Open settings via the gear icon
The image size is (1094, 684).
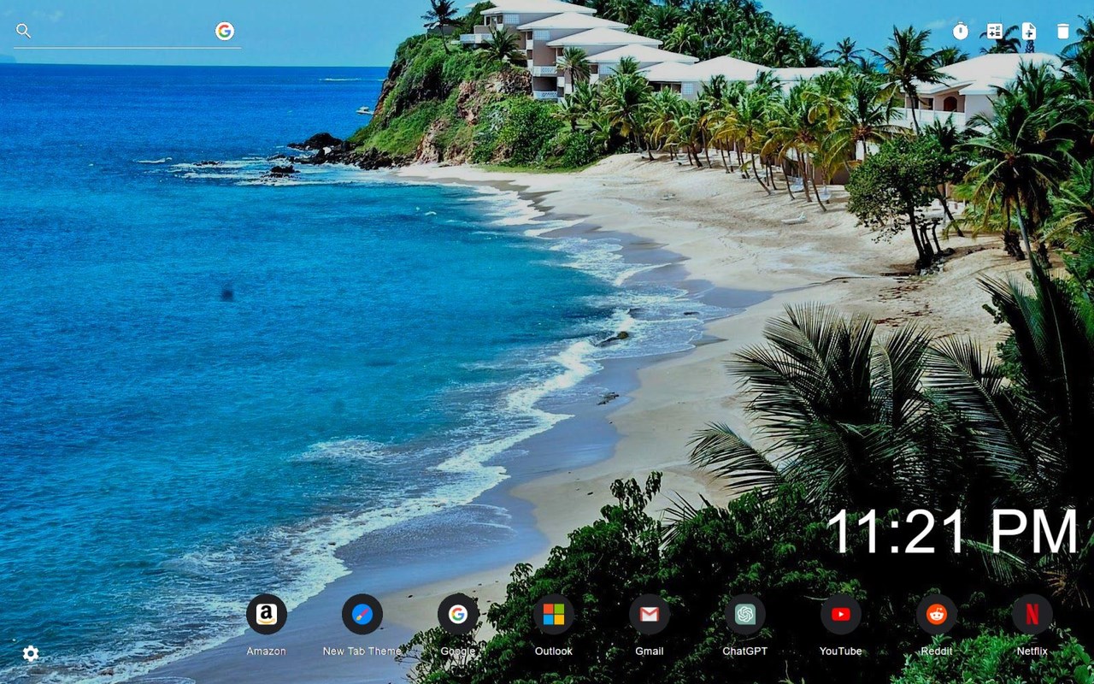[31, 654]
